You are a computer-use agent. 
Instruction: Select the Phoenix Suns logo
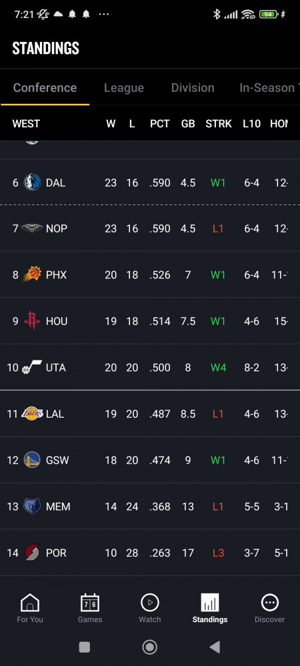click(x=32, y=275)
